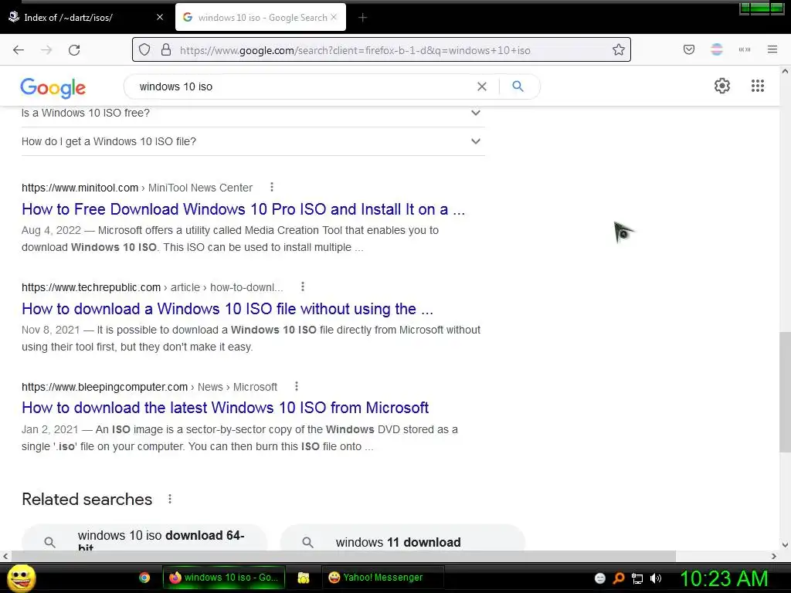Image resolution: width=791 pixels, height=593 pixels.
Task: Reload the current page
Action: coord(74,50)
